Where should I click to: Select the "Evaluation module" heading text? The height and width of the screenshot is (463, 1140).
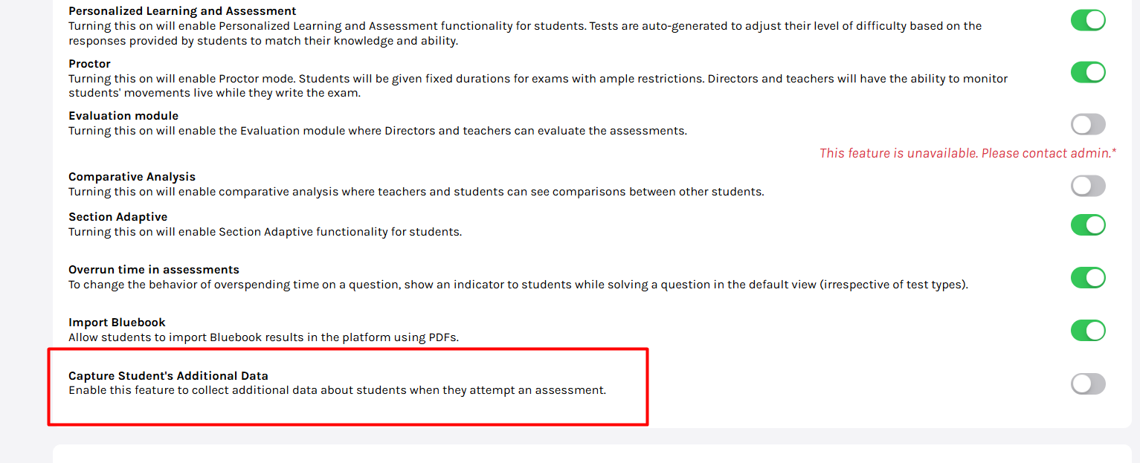click(x=123, y=116)
